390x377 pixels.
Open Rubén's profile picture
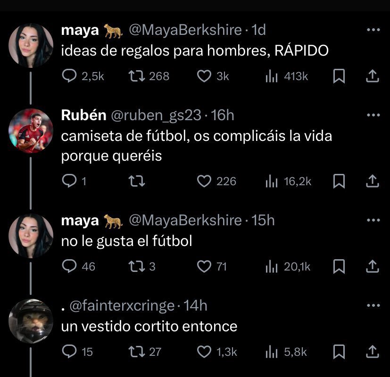(x=31, y=131)
